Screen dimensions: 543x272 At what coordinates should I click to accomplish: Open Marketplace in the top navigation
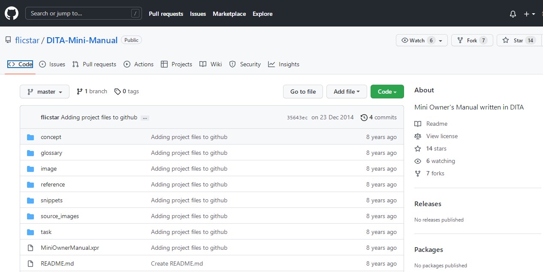[x=229, y=14]
